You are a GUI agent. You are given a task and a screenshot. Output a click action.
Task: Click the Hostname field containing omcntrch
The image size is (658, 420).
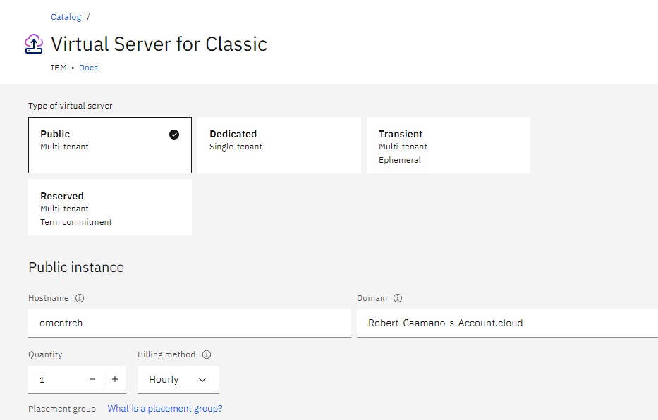click(x=189, y=323)
